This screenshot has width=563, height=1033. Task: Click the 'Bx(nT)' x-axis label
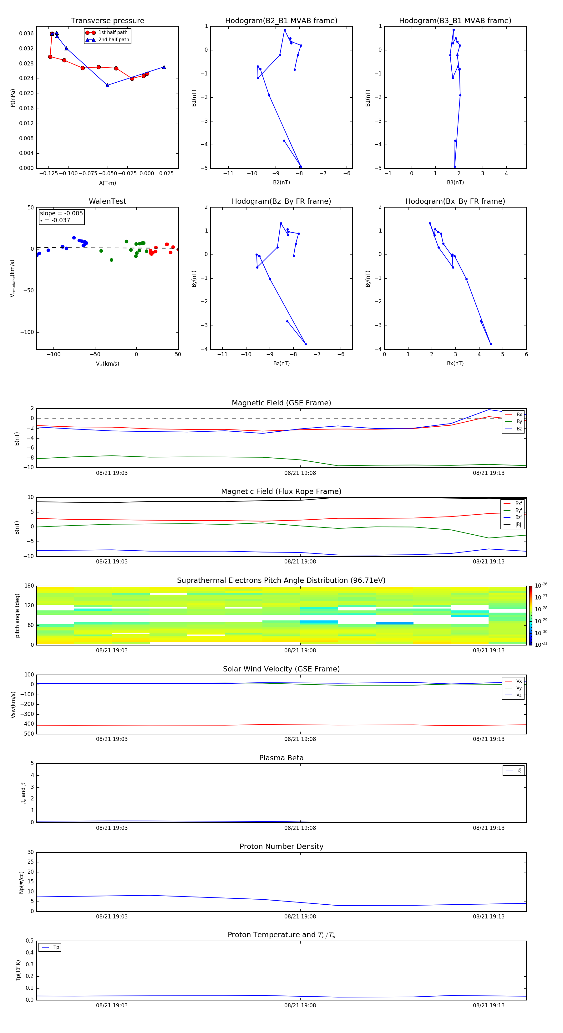click(455, 363)
